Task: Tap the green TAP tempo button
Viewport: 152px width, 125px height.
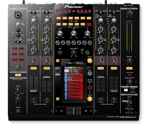Action: [88, 53]
